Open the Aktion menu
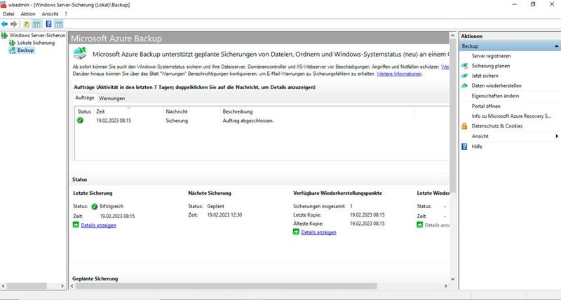Image resolution: width=561 pixels, height=300 pixels. (28, 14)
